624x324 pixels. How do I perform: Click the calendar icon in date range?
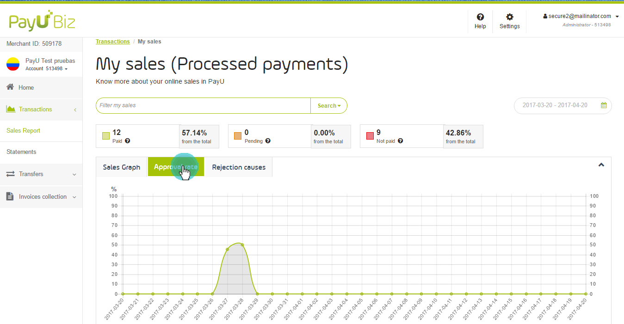pos(604,105)
